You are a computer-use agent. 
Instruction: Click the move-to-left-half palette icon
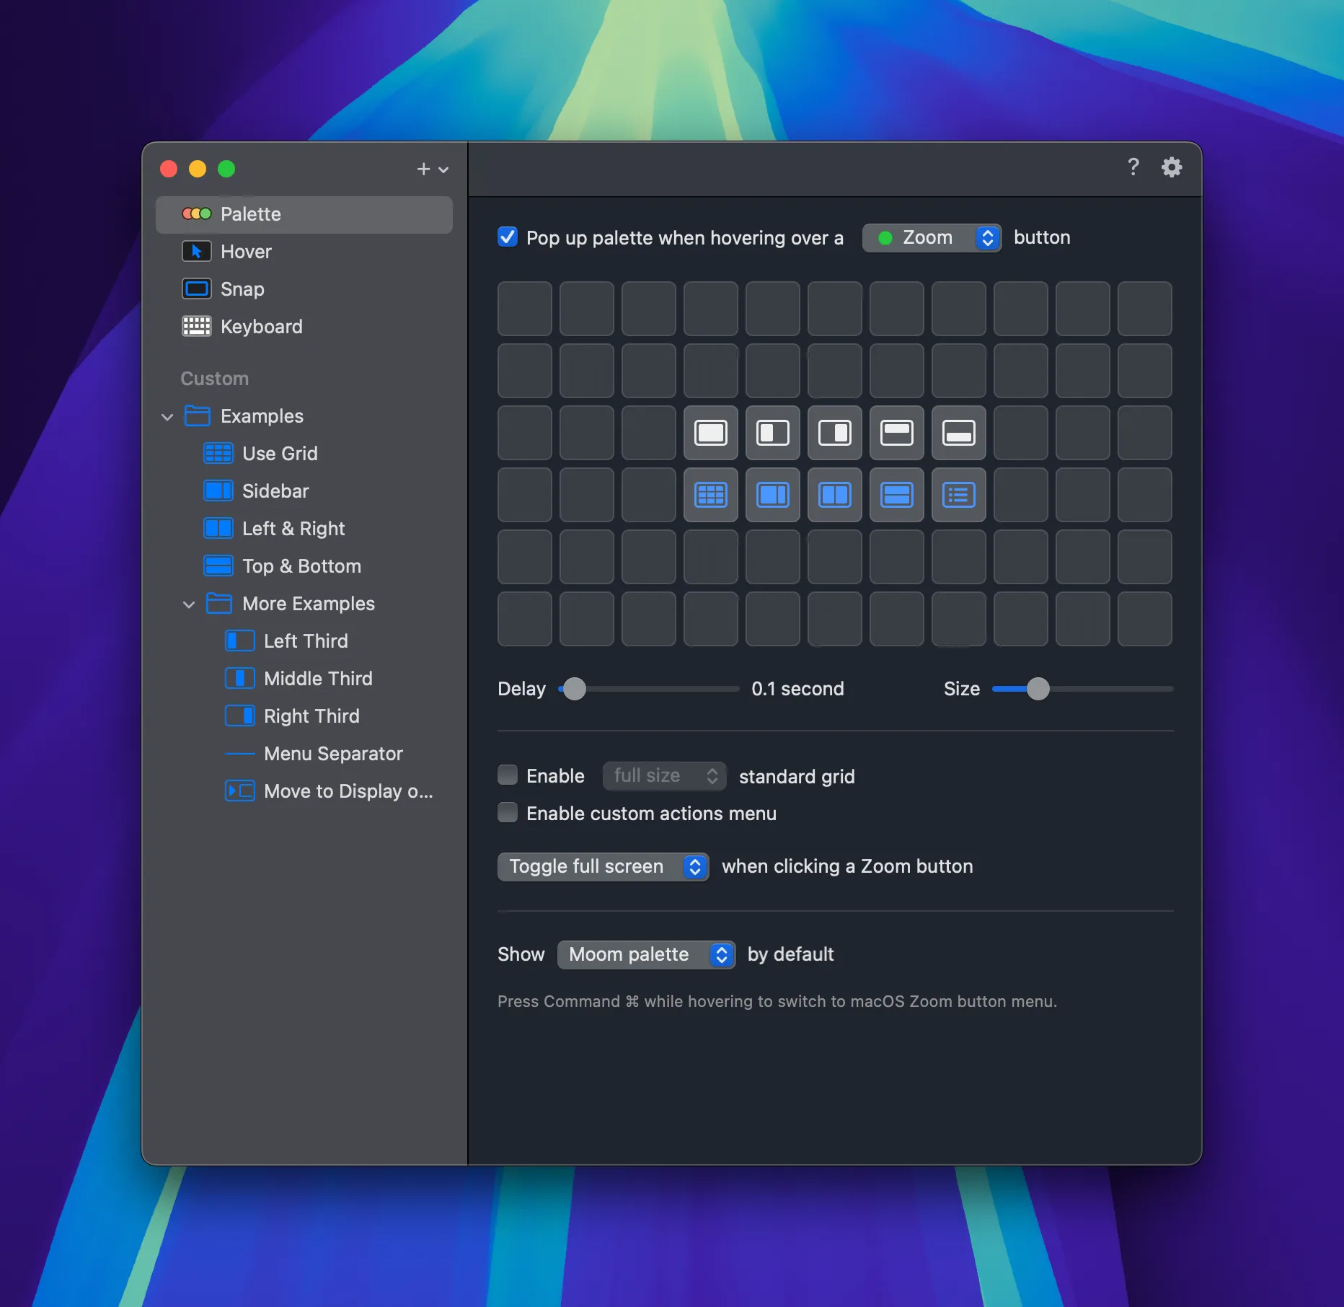[772, 433]
